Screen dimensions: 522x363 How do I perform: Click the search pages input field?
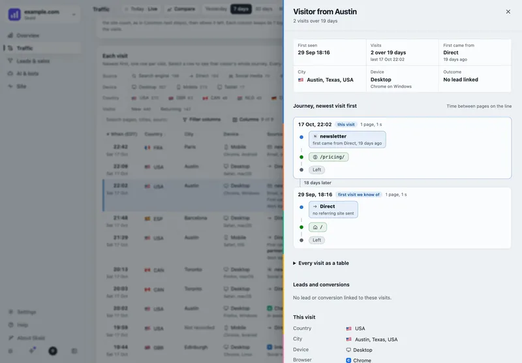(138, 119)
